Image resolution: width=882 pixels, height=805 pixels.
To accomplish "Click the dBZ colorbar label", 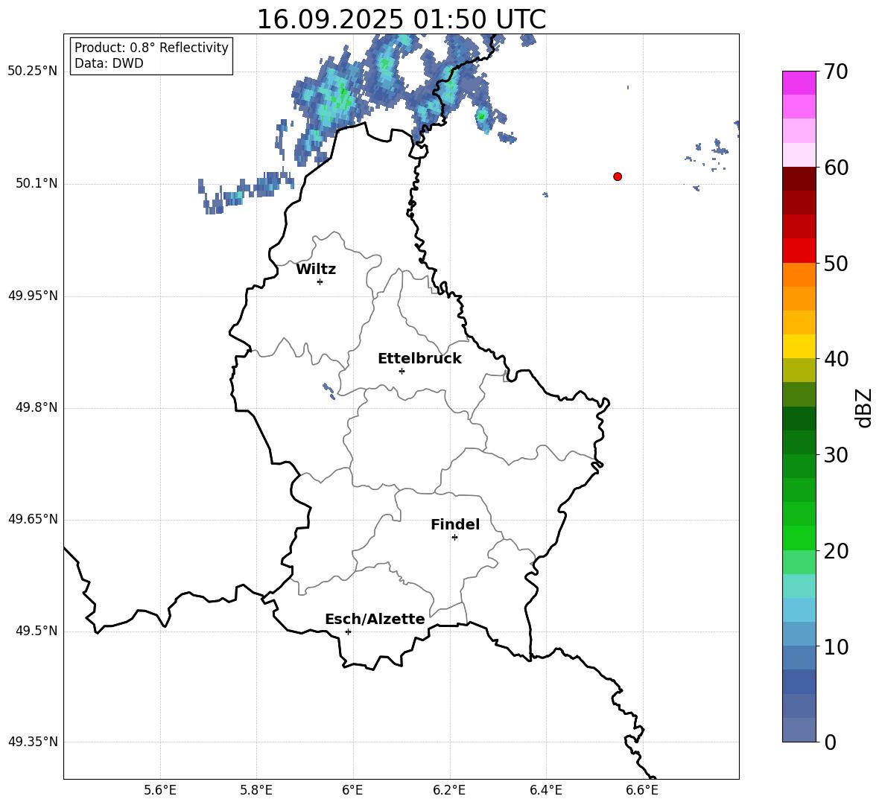I will (x=863, y=407).
